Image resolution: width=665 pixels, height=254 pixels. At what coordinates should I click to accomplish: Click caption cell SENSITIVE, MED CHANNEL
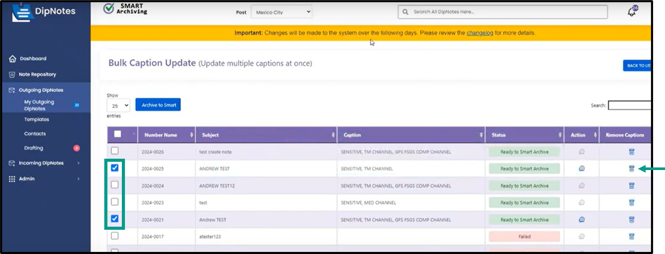pyautogui.click(x=369, y=202)
